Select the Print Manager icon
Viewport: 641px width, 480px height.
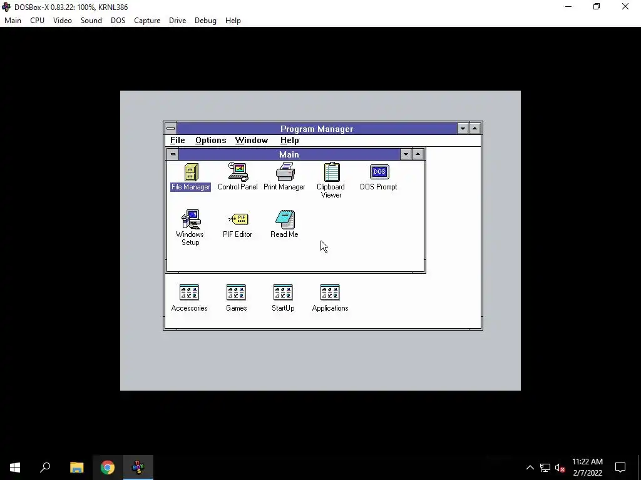pyautogui.click(x=285, y=172)
